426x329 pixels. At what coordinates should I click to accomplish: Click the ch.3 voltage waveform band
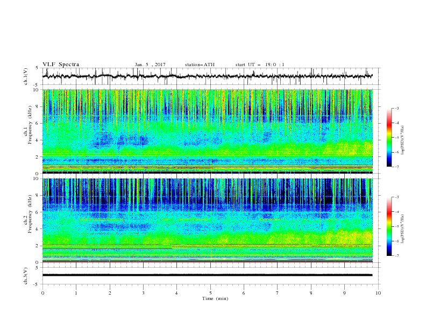[x=207, y=275]
